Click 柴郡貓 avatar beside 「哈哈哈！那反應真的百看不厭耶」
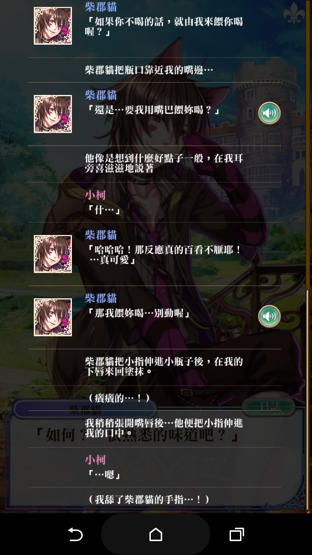Image resolution: width=312 pixels, height=555 pixels. click(53, 254)
